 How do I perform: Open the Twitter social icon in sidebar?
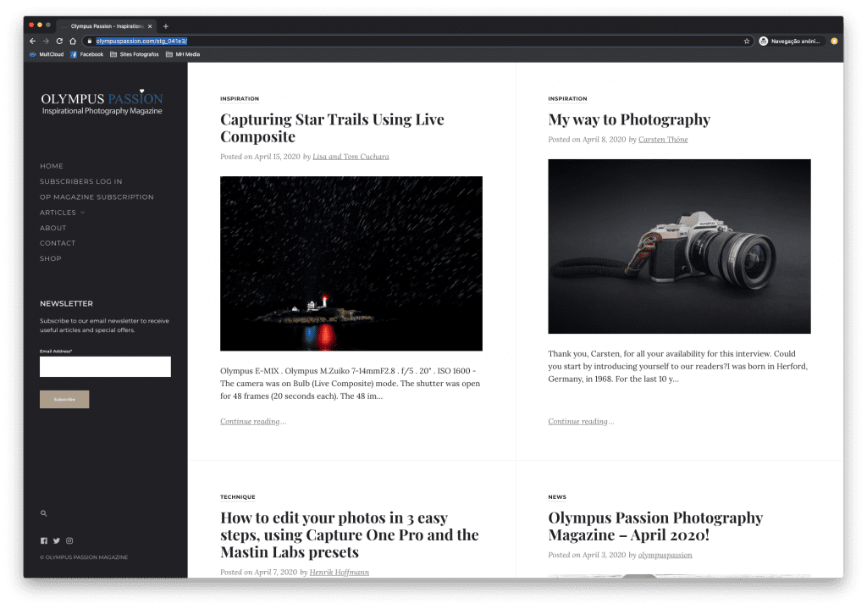tap(57, 541)
